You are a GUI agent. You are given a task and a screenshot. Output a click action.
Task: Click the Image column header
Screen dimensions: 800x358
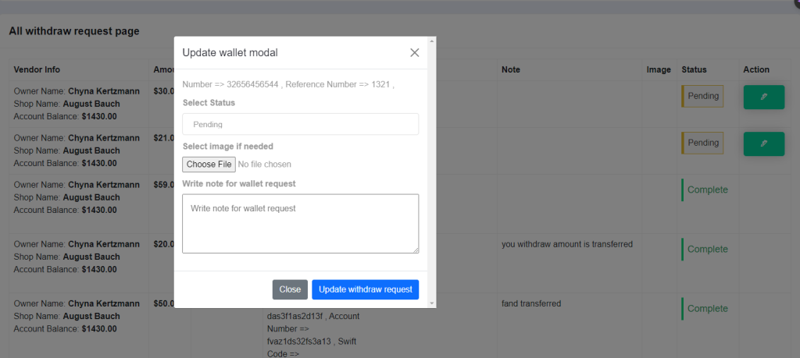658,69
